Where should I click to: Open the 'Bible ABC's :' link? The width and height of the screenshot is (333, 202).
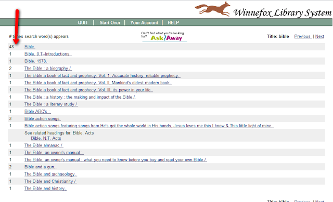[x=37, y=112]
